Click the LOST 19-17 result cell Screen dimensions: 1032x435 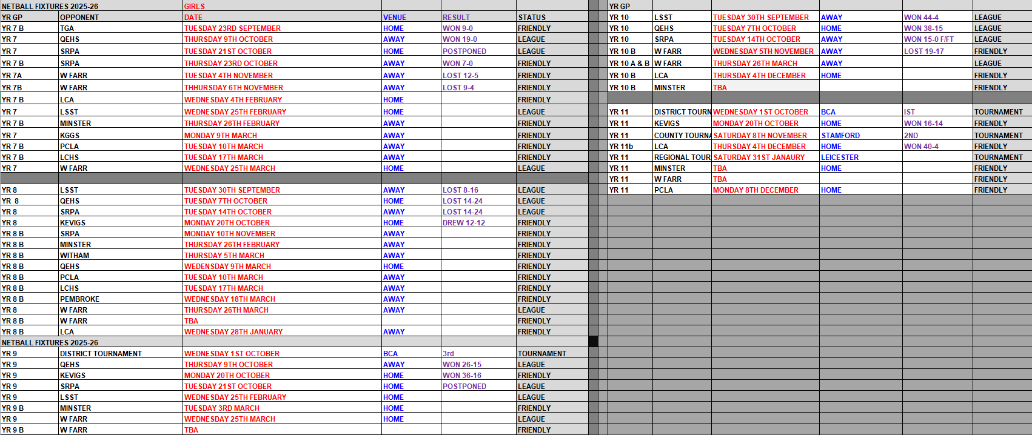[x=923, y=51]
